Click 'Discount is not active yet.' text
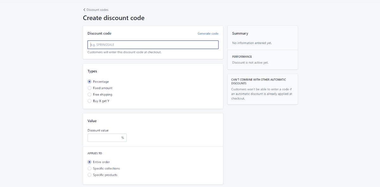Screen dimensions: 380x187 250,62
